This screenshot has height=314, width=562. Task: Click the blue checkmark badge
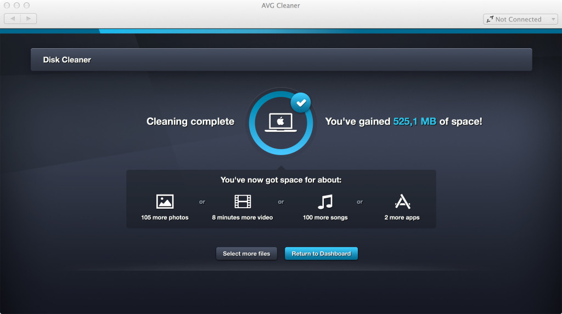point(301,103)
